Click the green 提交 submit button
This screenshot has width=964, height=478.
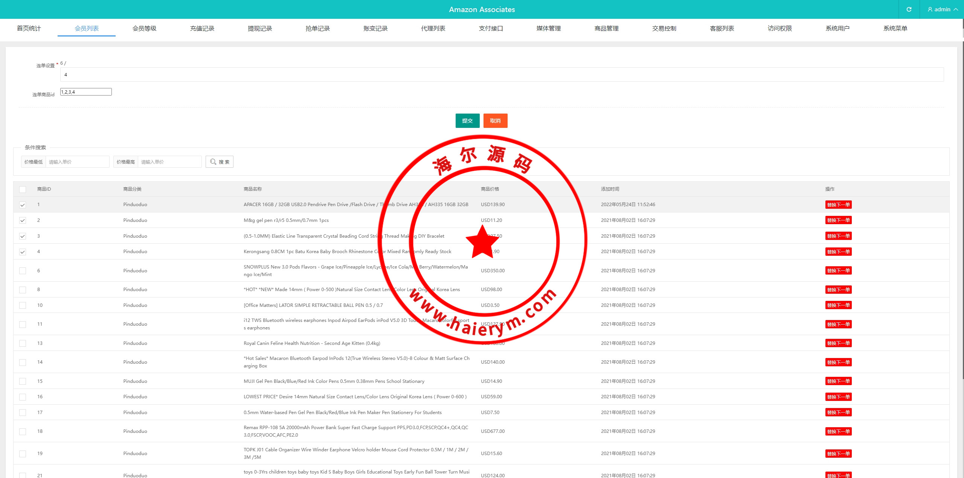tap(467, 121)
